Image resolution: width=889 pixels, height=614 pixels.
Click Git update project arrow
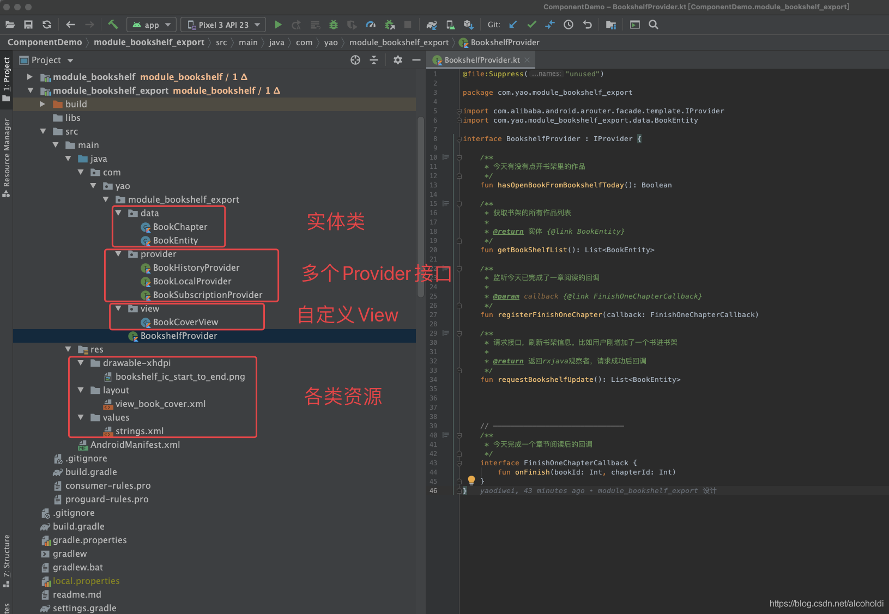(513, 25)
